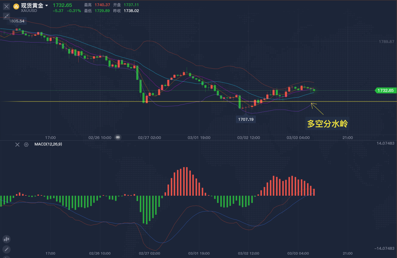Screen dimensions: 397x258
Task: Click the 现货黄金 instrument name
Action: point(32,6)
